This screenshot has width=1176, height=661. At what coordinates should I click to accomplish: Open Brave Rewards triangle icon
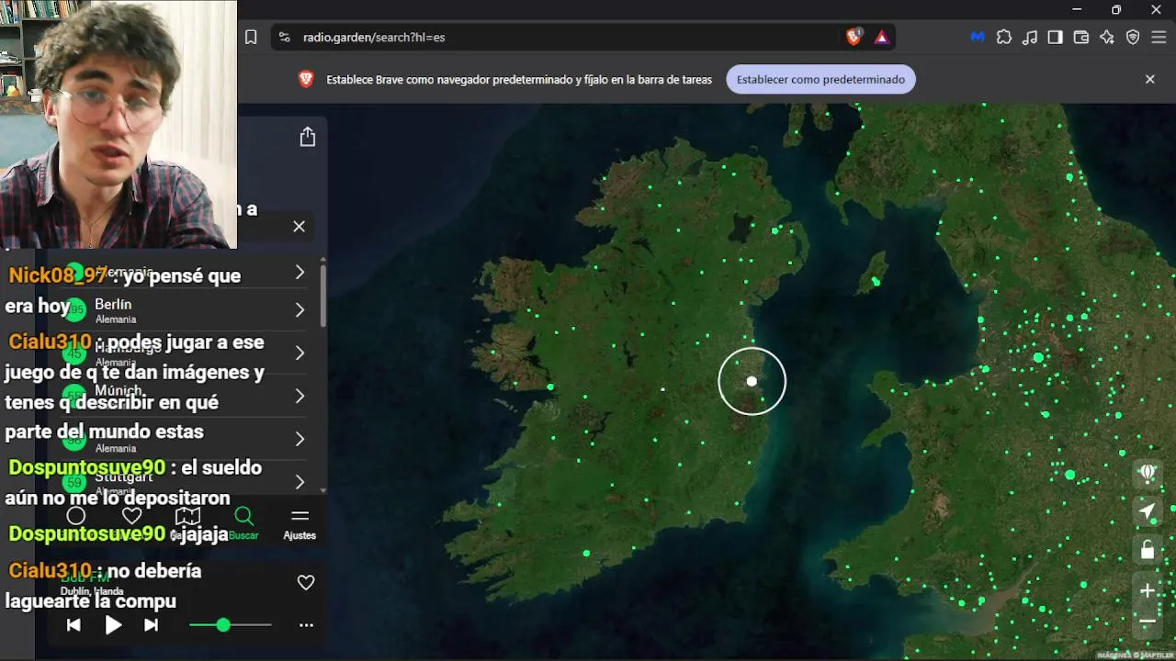881,37
